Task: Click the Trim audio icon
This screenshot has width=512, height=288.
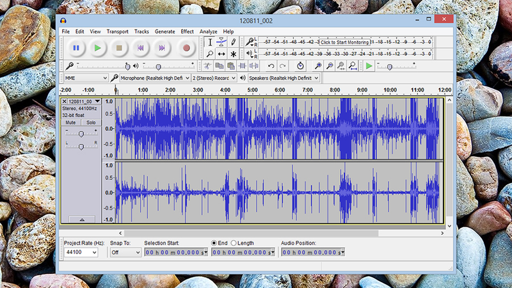Action: pyautogui.click(x=243, y=66)
